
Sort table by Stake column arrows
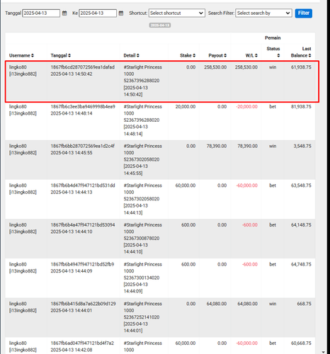pyautogui.click(x=194, y=55)
